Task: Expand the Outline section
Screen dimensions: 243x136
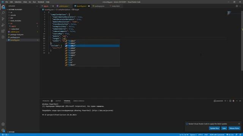Action: coord(11,132)
